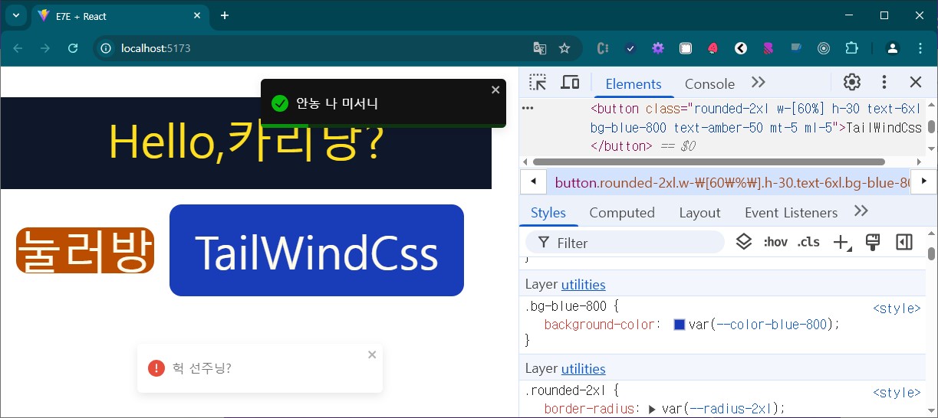Viewport: 938px width, 418px height.
Task: Click the red exclamation error toast icon
Action: [x=156, y=368]
